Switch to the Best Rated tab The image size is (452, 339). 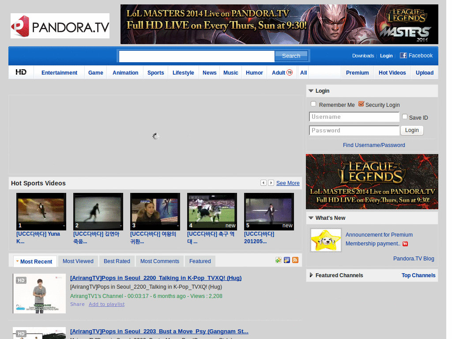(117, 261)
